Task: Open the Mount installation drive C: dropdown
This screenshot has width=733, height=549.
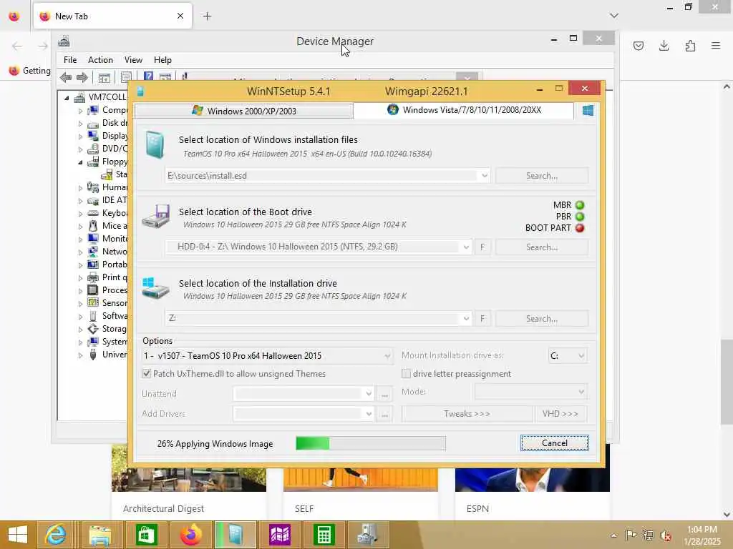Action: (581, 356)
